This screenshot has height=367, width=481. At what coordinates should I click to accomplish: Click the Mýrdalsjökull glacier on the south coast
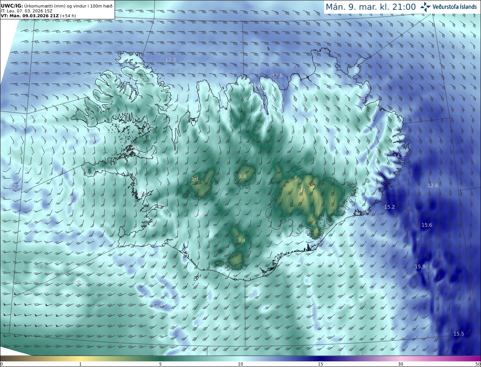[x=236, y=260]
